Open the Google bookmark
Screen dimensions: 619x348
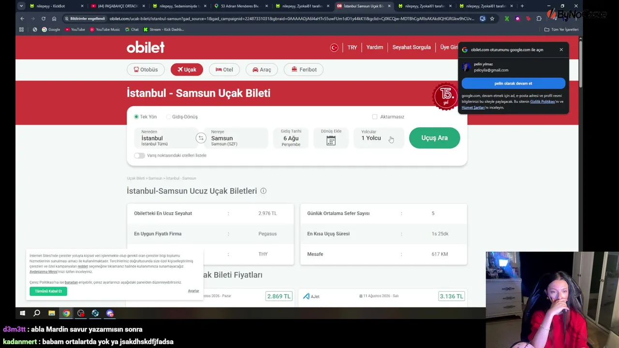coord(51,29)
